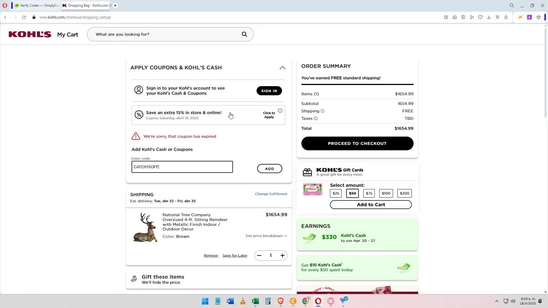The height and width of the screenshot is (308, 548).
Task: Proceed to Checkout
Action: 357,143
